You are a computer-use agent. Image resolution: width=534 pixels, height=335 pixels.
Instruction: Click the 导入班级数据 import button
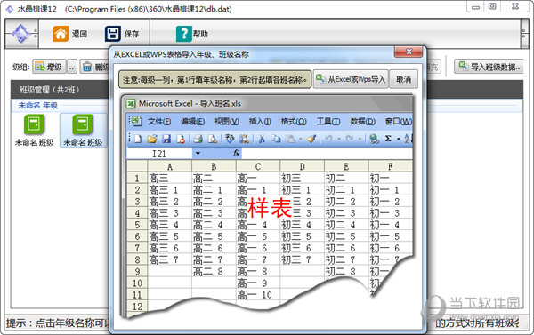(x=489, y=67)
